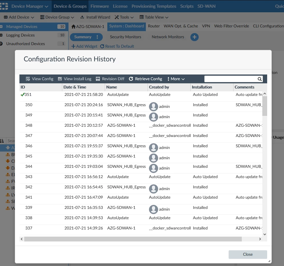The height and width of the screenshot is (266, 284).
Task: Click the dialog resize handle corner
Action: coord(269,261)
